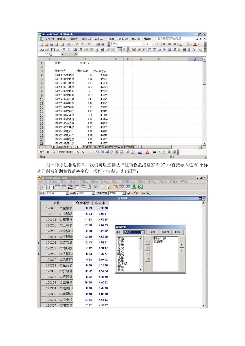Click New workbook icon in Excel toolbar
The image size is (245, 346).
coord(42,44)
